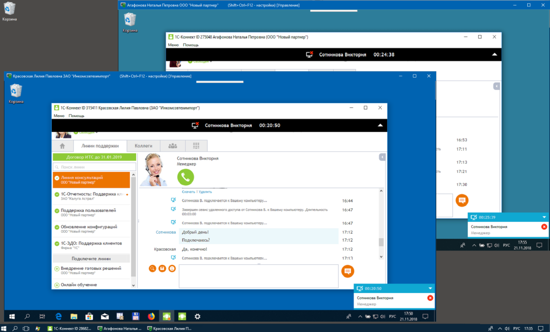The height and width of the screenshot is (332, 550).
Task: Open Корзина on the local desktop
Action: (9, 11)
